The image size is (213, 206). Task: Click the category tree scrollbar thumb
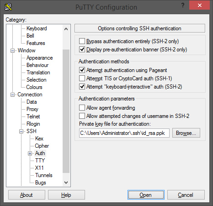[66, 111]
